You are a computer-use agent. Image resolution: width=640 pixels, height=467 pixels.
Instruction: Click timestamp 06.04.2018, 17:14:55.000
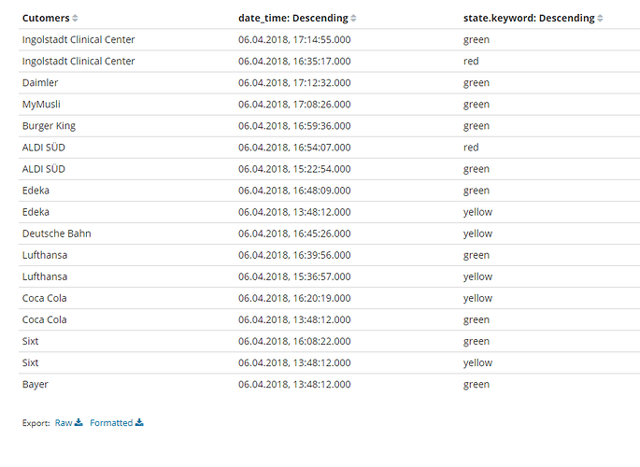click(x=294, y=40)
